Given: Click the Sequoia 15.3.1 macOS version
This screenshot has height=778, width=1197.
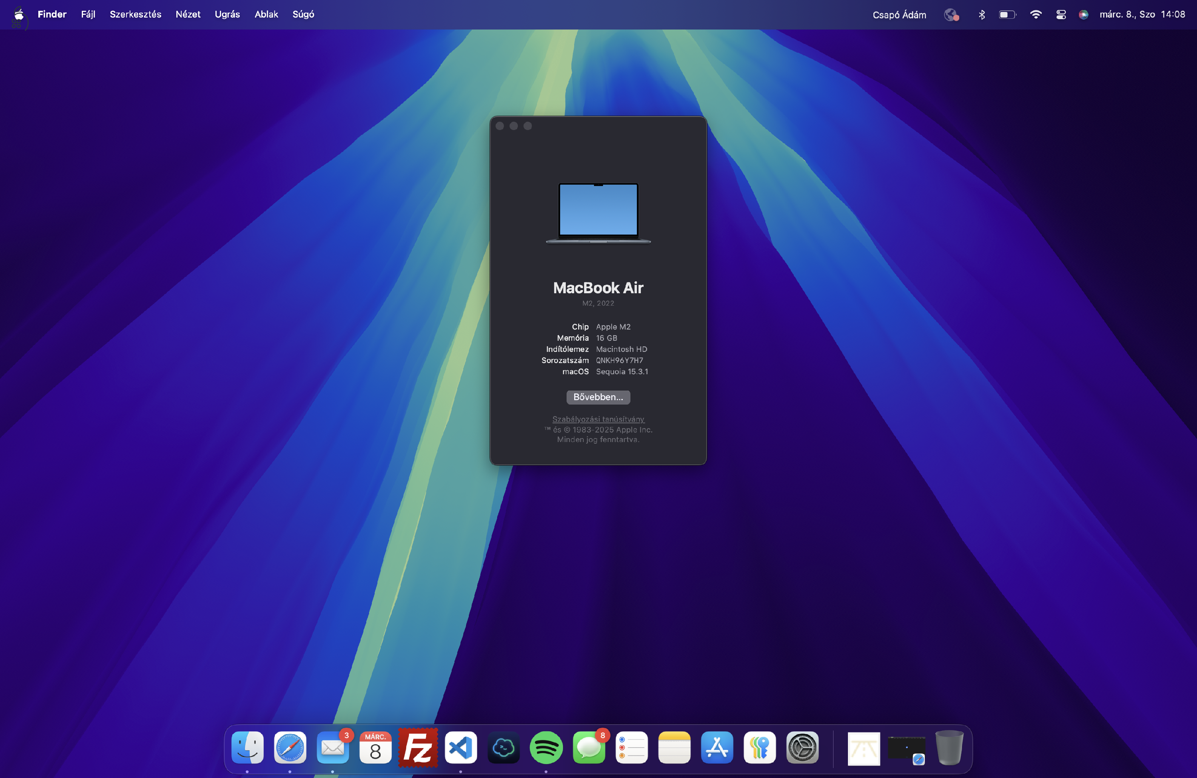Looking at the screenshot, I should pyautogui.click(x=622, y=372).
